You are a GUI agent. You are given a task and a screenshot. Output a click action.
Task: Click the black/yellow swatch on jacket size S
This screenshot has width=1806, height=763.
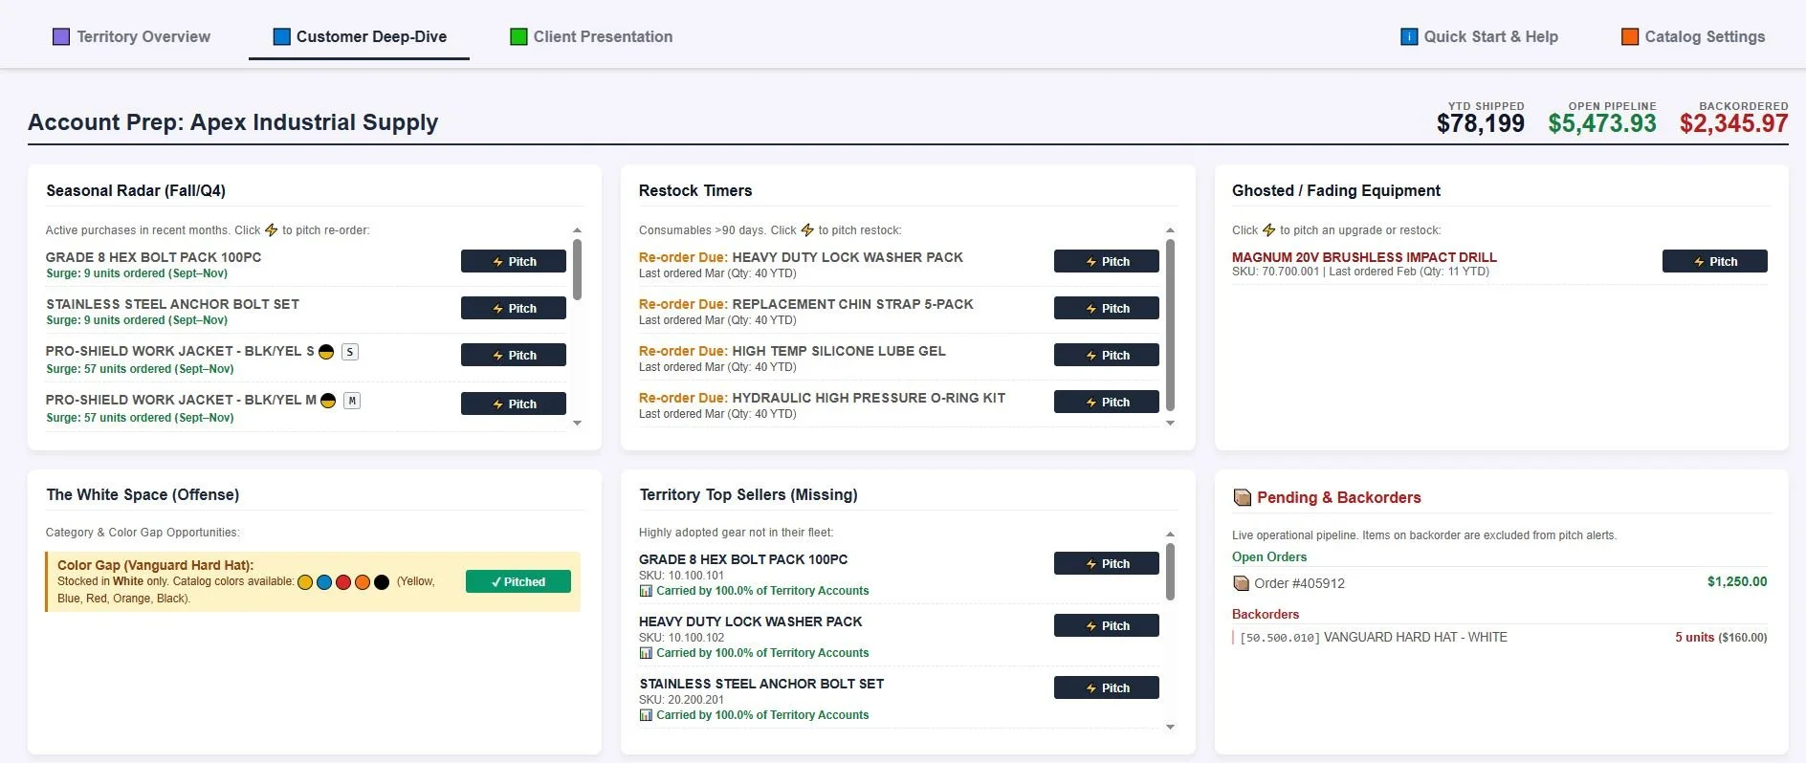click(x=326, y=352)
